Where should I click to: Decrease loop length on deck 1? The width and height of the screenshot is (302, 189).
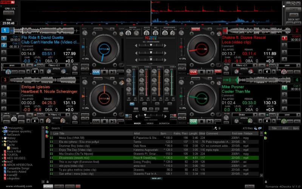[28, 72]
